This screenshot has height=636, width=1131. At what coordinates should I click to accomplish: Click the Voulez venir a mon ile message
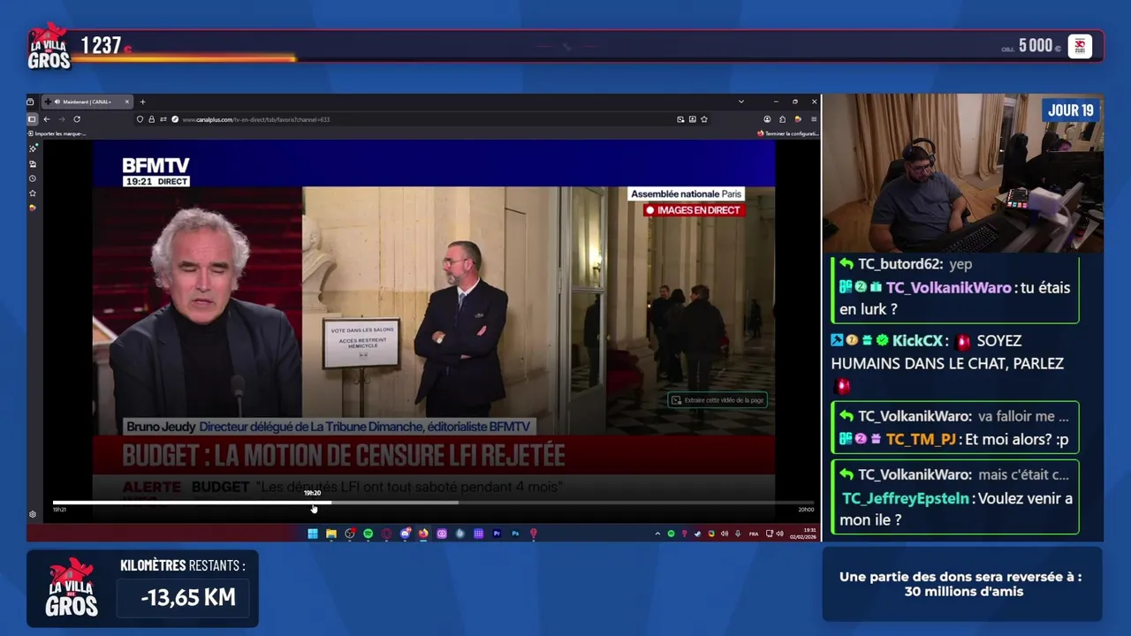tap(956, 509)
